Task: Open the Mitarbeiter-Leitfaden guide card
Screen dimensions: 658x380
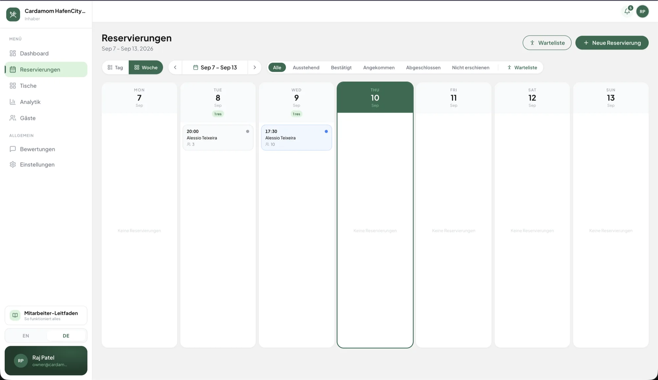Action: coord(46,316)
